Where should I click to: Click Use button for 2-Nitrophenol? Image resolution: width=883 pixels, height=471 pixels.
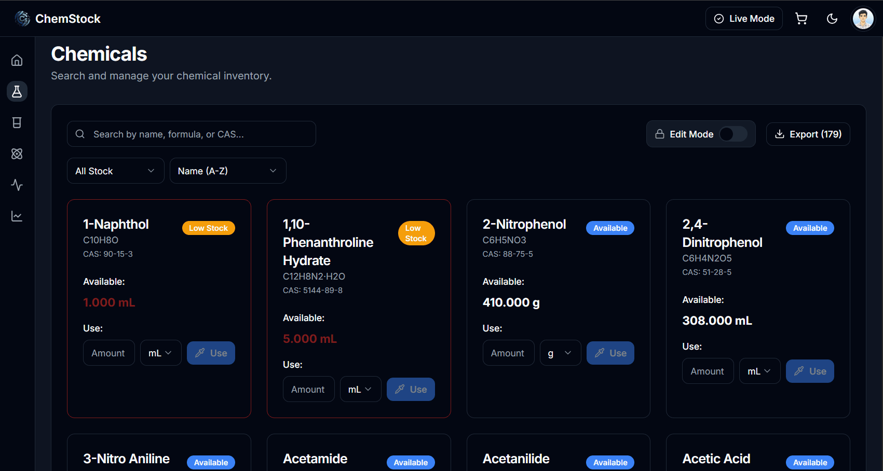[610, 353]
